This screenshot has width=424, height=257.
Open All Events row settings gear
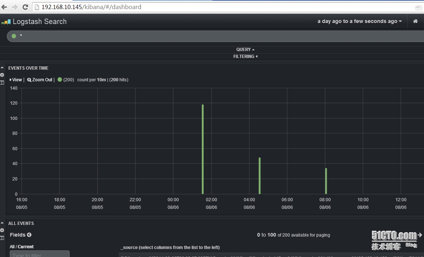(2, 230)
